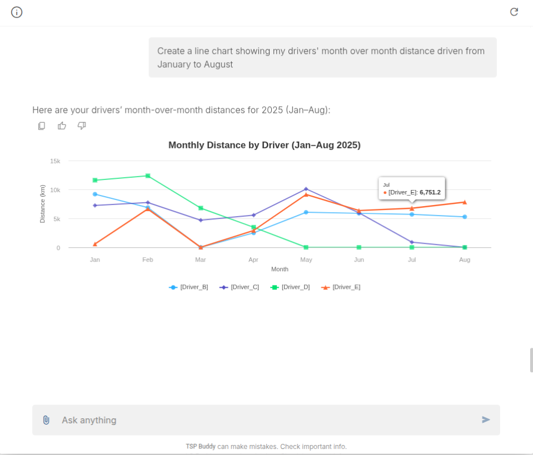Click the chart title 'Monthly Distance by Driver'

coord(265,146)
